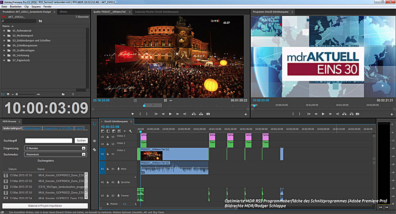Viewport: 396px width, 214px height.
Task: Expand the 07_Papierkorb bin
Action: pos(4,60)
